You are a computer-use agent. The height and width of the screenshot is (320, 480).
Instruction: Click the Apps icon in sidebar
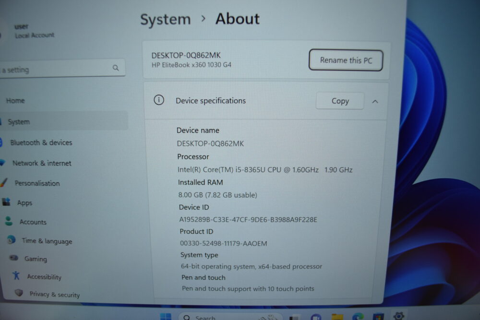click(6, 202)
